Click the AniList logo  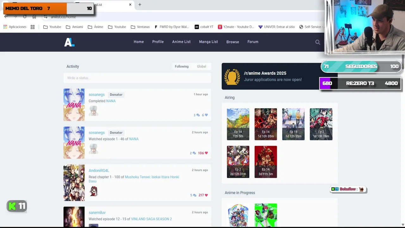pos(69,42)
